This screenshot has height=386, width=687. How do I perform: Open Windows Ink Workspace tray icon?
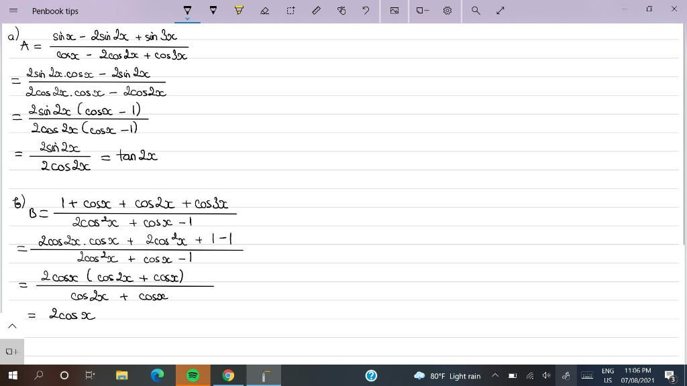(566, 375)
